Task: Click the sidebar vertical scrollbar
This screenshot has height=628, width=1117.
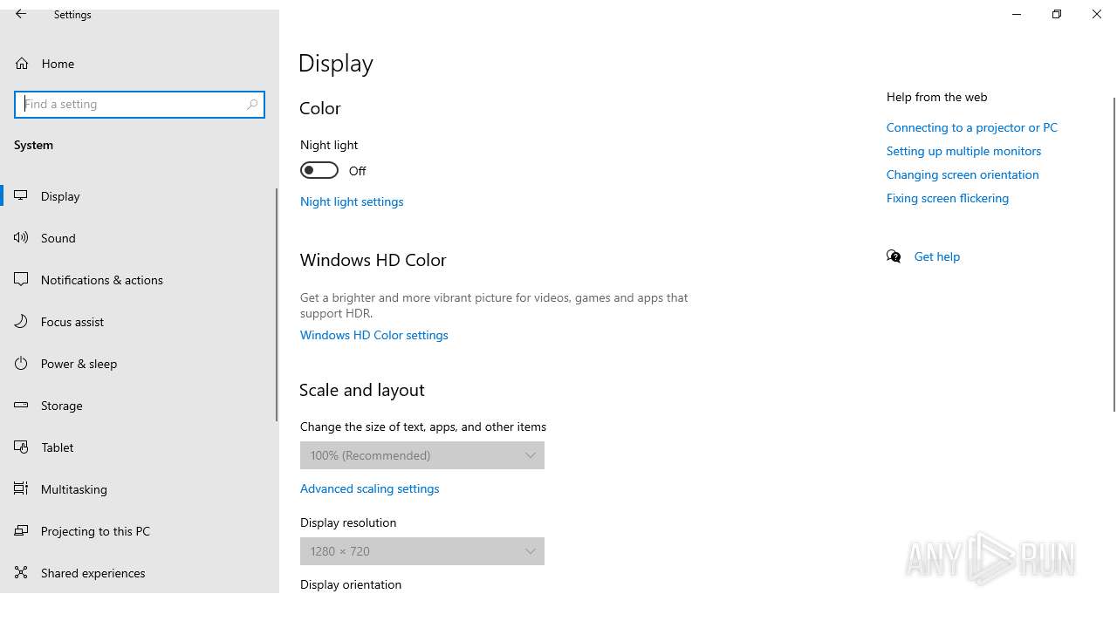Action: pyautogui.click(x=278, y=305)
